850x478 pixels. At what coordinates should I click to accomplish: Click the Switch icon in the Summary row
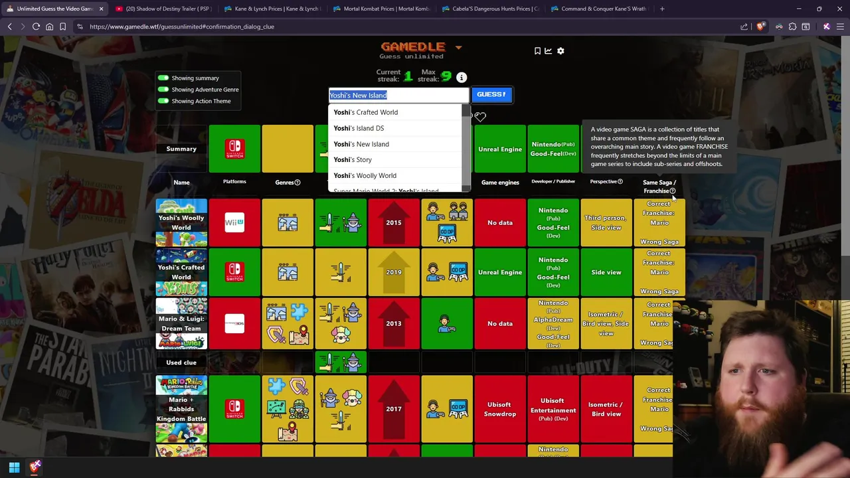click(x=234, y=149)
